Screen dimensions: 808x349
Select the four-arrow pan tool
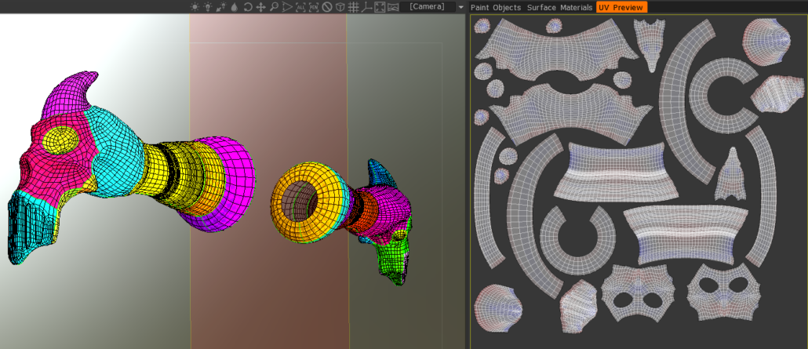point(260,7)
